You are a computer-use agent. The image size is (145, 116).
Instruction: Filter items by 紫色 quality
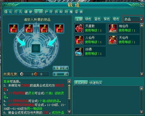107,19
